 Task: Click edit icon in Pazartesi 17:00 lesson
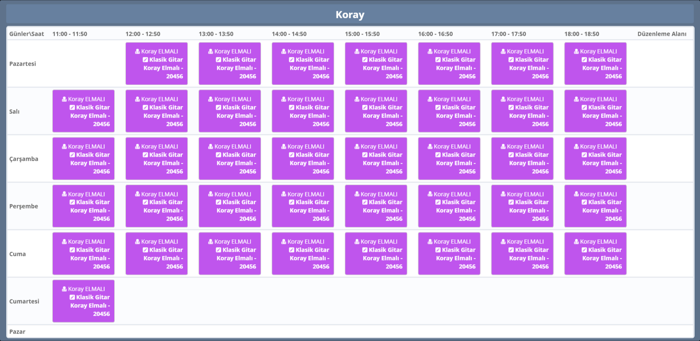point(511,60)
